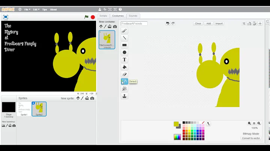
Task: Choose new sprite from library
Action: coord(78,98)
